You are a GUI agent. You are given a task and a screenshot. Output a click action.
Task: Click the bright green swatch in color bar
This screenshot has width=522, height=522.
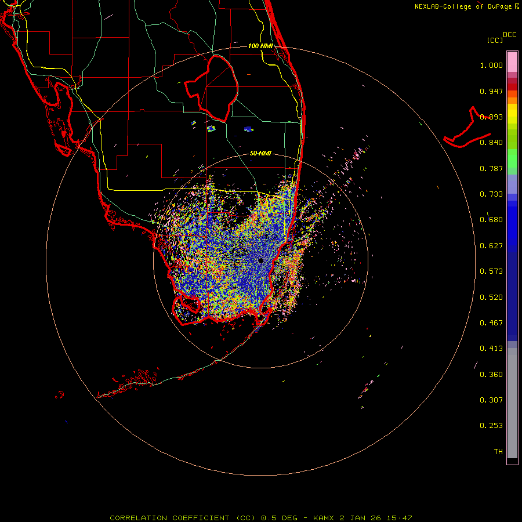pos(512,158)
